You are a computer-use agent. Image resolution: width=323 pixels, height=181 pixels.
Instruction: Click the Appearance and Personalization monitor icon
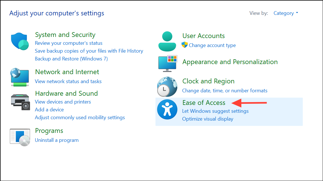click(x=167, y=64)
